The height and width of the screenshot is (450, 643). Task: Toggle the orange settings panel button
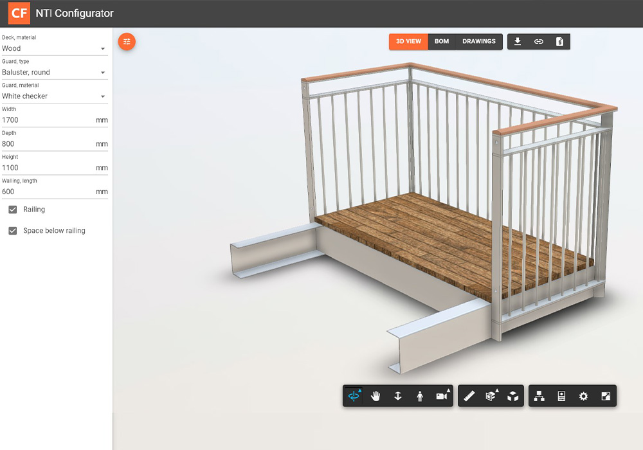pos(127,42)
